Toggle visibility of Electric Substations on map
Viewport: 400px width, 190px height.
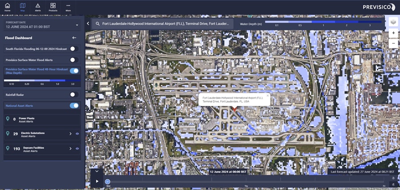tap(77, 134)
